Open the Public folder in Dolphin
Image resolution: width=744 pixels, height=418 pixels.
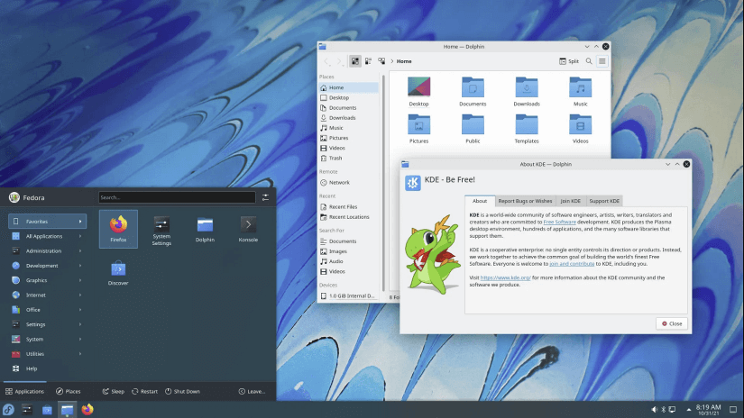coord(473,129)
